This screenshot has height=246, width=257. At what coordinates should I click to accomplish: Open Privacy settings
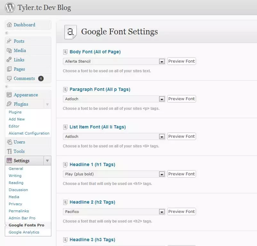pos(15,204)
